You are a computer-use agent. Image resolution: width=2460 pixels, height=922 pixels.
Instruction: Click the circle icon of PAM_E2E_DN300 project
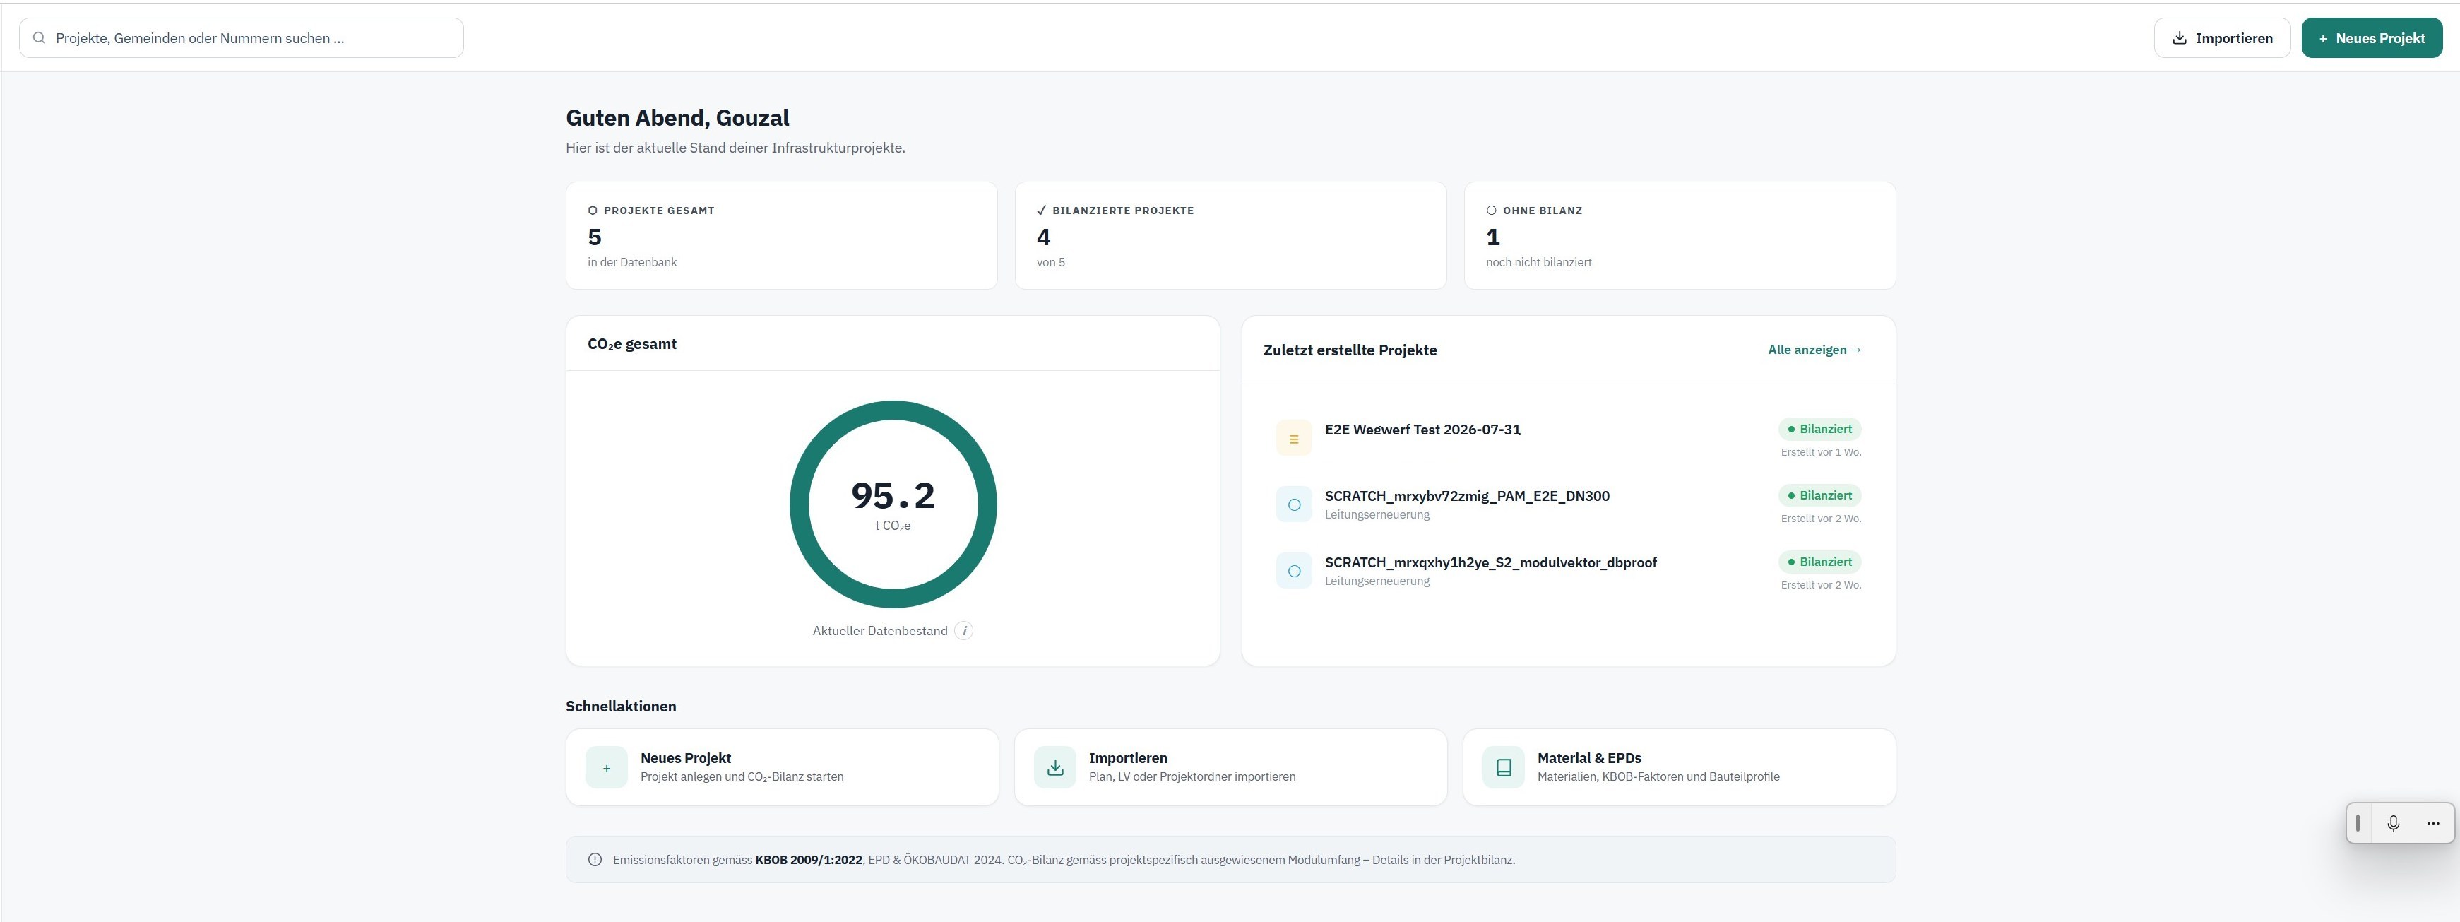click(x=1294, y=504)
